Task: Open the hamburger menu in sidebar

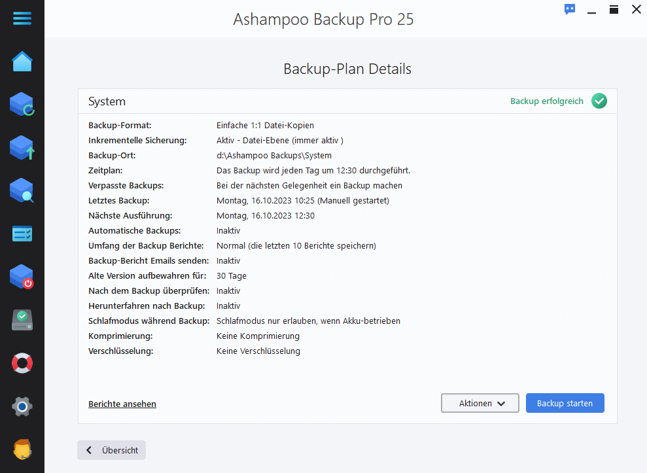Action: [x=22, y=18]
